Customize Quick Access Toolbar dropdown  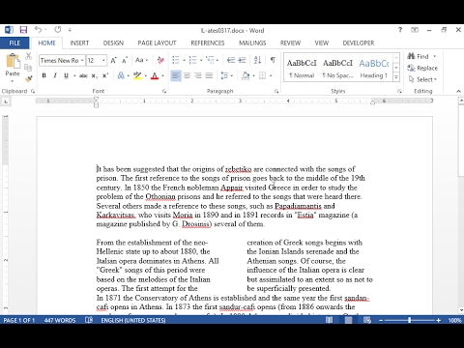[70, 30]
